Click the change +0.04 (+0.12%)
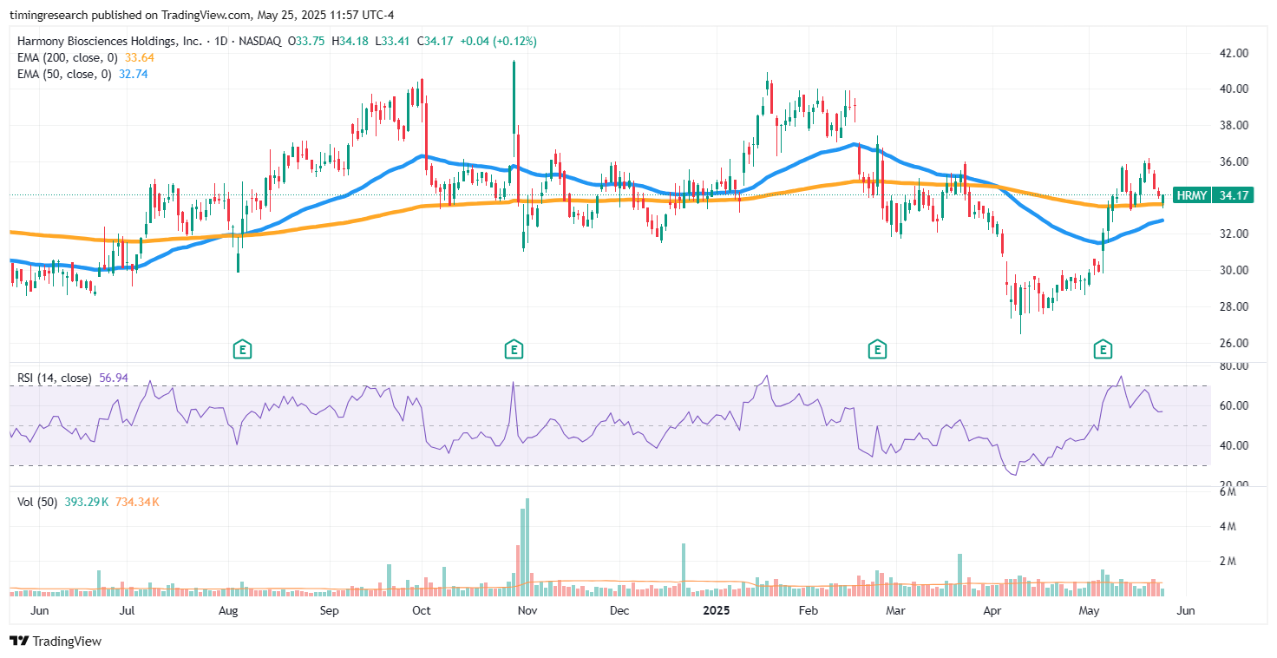This screenshot has height=658, width=1277. pyautogui.click(x=498, y=41)
